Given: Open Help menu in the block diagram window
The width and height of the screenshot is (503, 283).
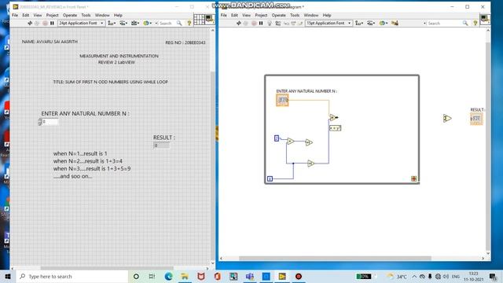Looking at the screenshot, I should coord(327,15).
